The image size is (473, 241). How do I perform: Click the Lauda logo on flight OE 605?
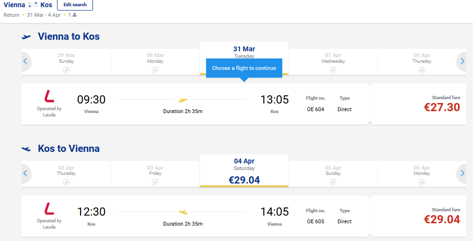tap(49, 209)
